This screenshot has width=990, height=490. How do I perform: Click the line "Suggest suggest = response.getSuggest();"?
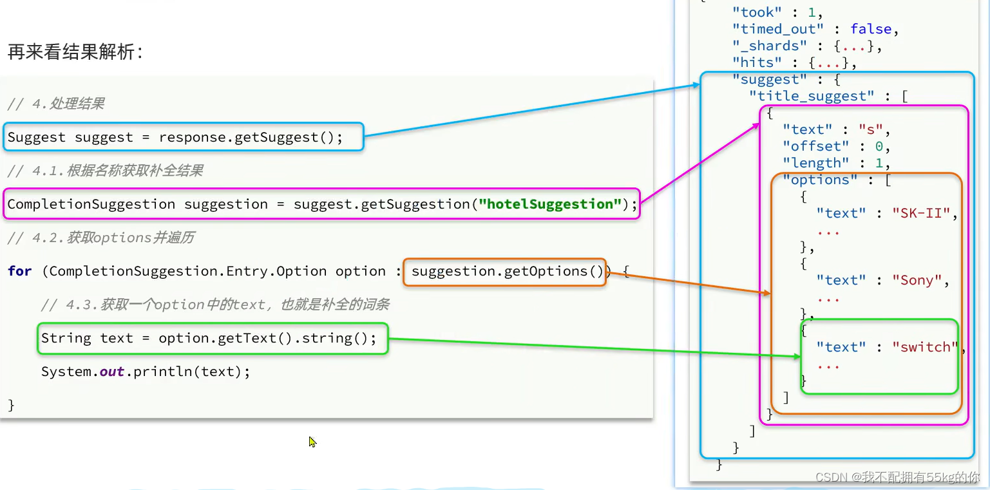click(x=175, y=137)
